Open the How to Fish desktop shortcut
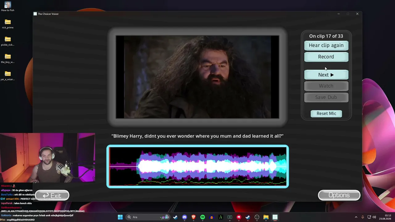Screen dimensions: 395x222 8,7
